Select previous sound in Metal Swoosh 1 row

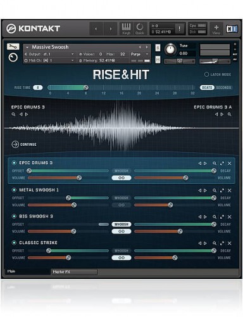click(200, 190)
